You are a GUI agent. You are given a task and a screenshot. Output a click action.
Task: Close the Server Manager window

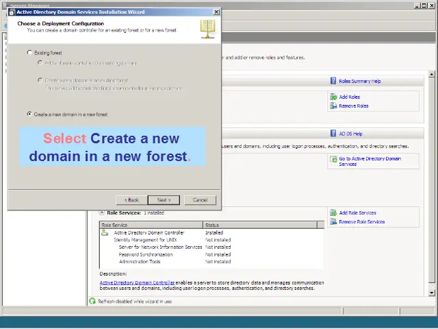pos(432,5)
